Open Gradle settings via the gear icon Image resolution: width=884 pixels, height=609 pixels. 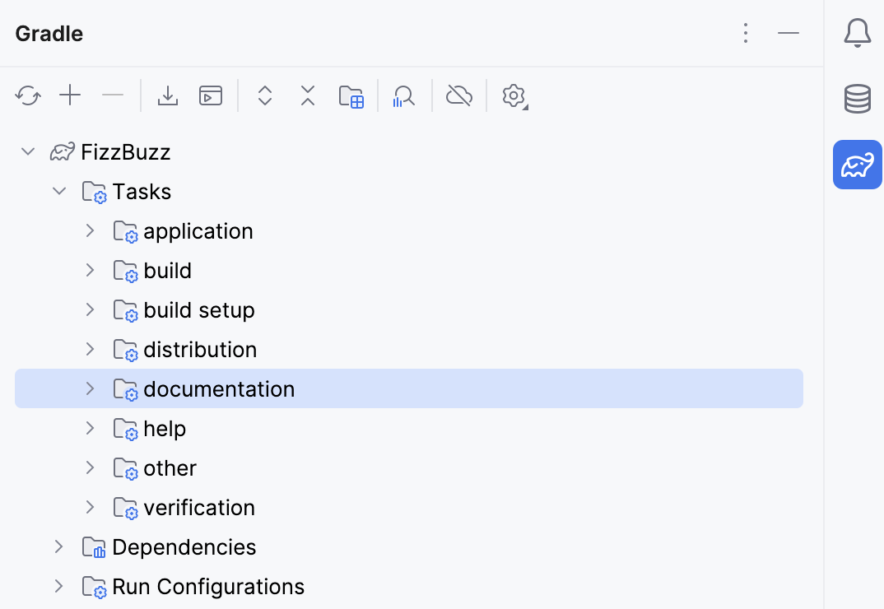514,95
